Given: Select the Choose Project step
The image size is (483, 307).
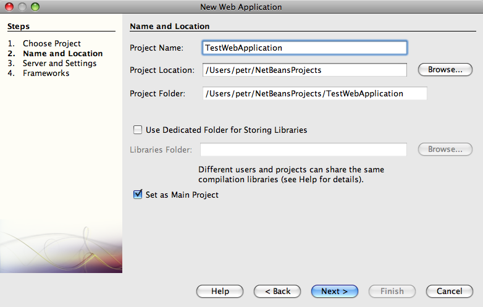Looking at the screenshot, I should coord(52,43).
